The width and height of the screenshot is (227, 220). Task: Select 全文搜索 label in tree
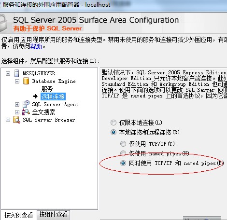[x=43, y=112]
